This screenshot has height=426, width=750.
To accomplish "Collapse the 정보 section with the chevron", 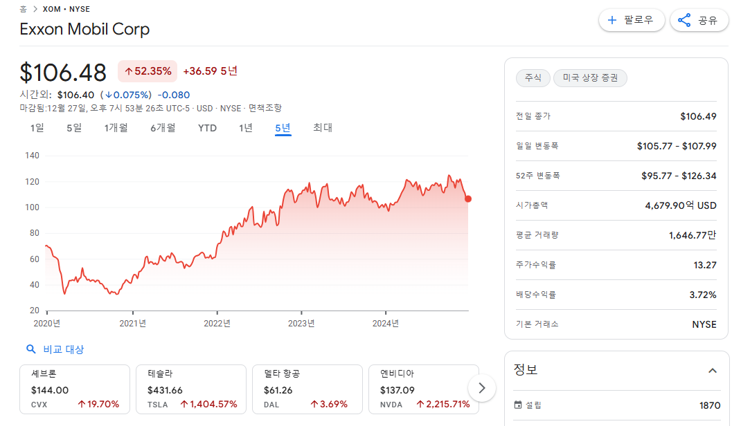I will pos(712,371).
